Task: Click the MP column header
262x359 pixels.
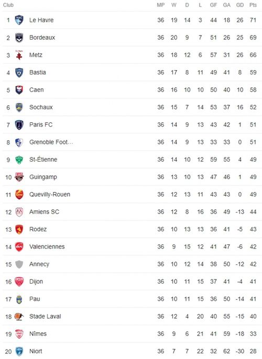Action: point(161,5)
